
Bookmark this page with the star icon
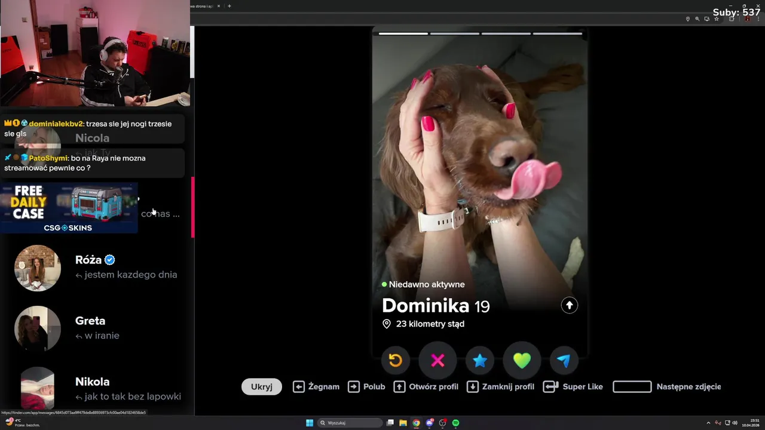(717, 19)
